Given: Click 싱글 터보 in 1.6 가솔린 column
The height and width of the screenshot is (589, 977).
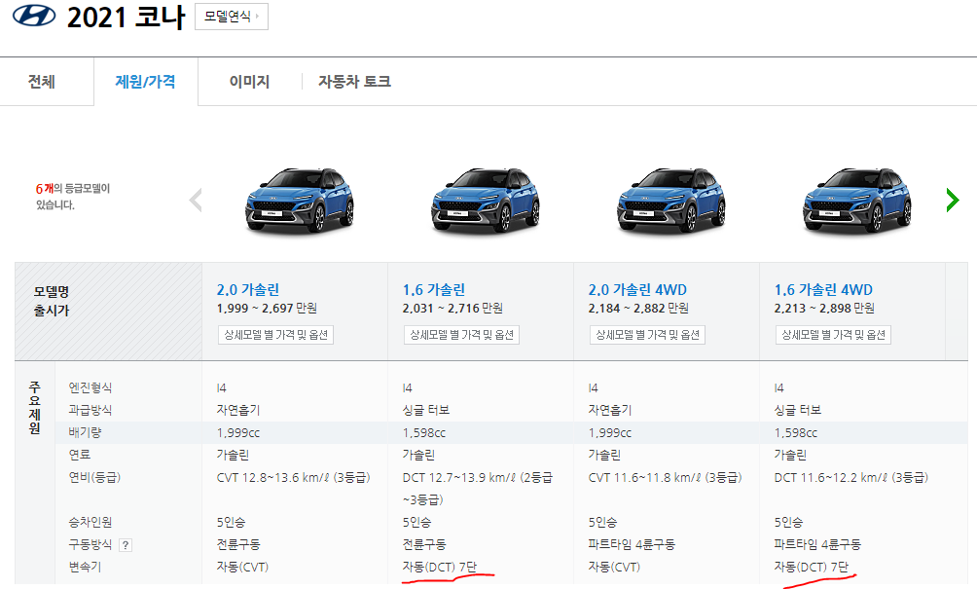Looking at the screenshot, I should click(426, 410).
